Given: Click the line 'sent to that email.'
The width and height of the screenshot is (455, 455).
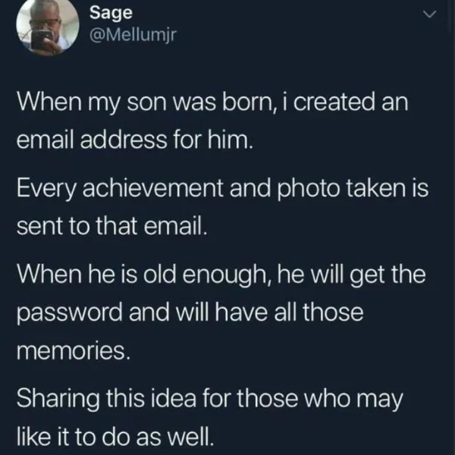Looking at the screenshot, I should pos(112,226).
